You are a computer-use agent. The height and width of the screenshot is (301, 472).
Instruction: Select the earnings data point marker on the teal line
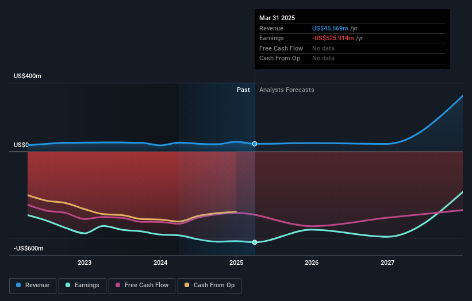(x=255, y=242)
